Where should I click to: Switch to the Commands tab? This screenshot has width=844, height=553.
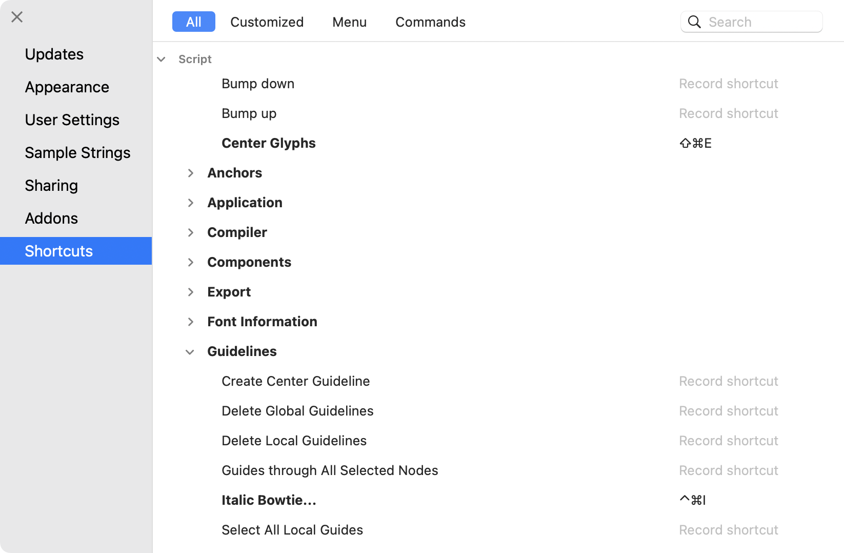tap(430, 22)
